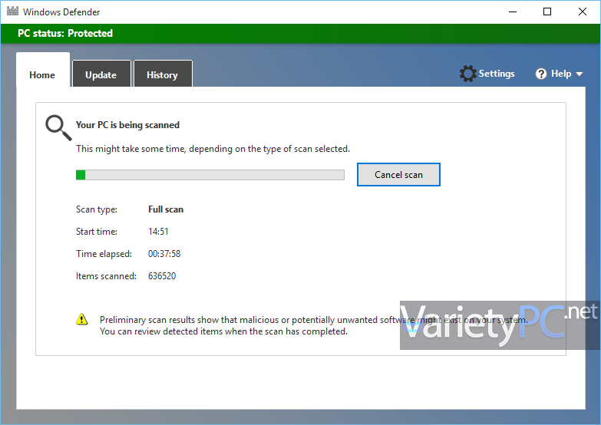
Task: Click the preliminary scan results warning text
Action: coord(313,325)
